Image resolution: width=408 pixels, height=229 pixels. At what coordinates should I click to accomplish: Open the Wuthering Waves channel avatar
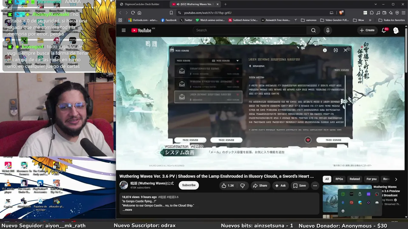click(x=124, y=185)
